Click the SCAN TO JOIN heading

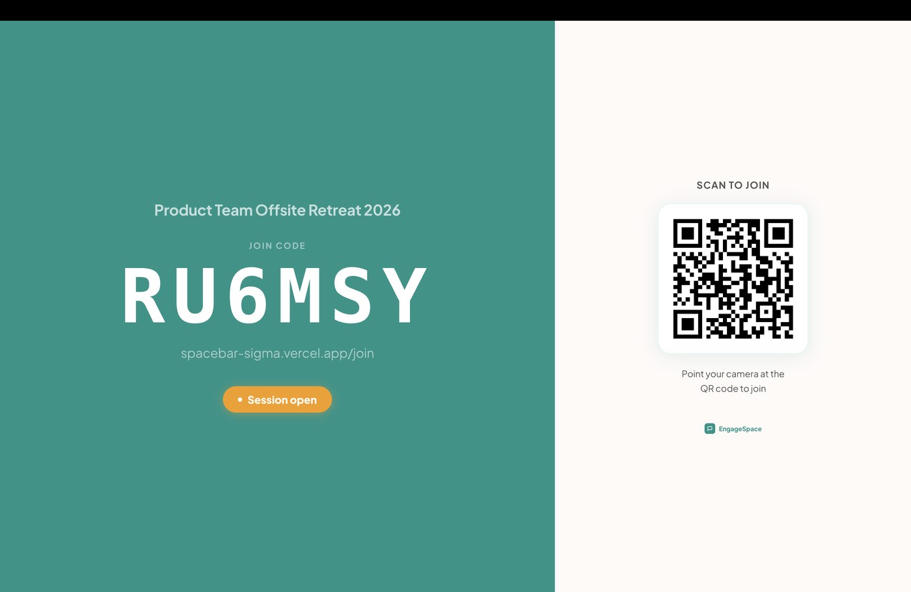[x=733, y=185]
